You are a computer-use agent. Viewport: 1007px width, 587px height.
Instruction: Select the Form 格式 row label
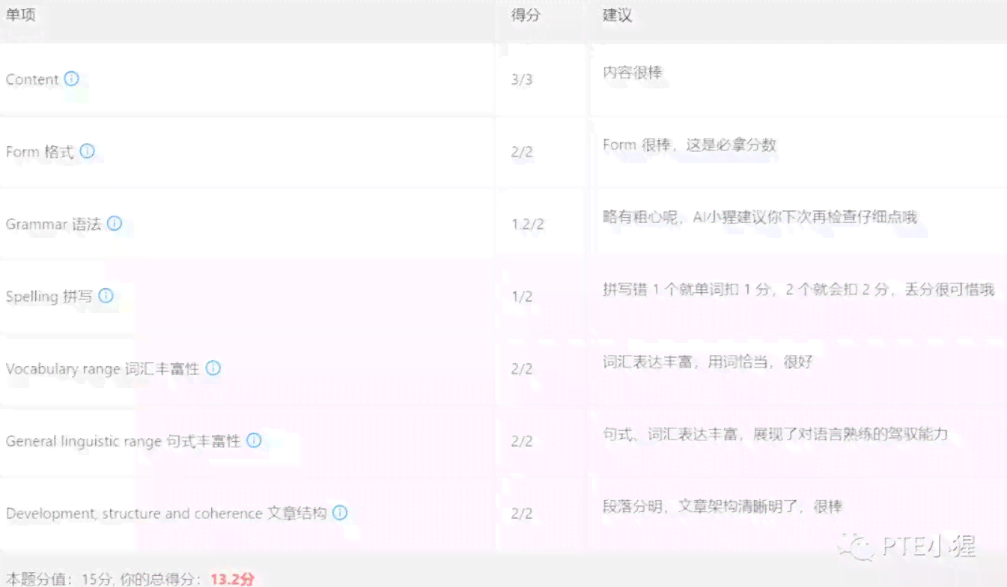40,152
